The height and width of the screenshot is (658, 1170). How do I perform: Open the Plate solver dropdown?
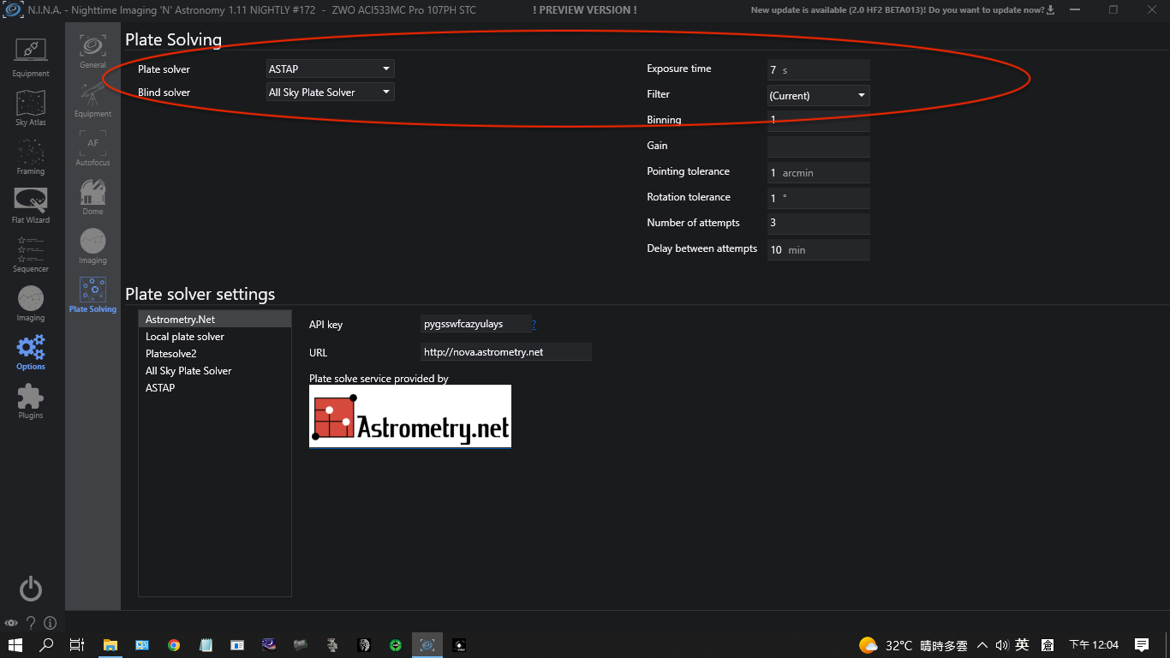(x=331, y=69)
